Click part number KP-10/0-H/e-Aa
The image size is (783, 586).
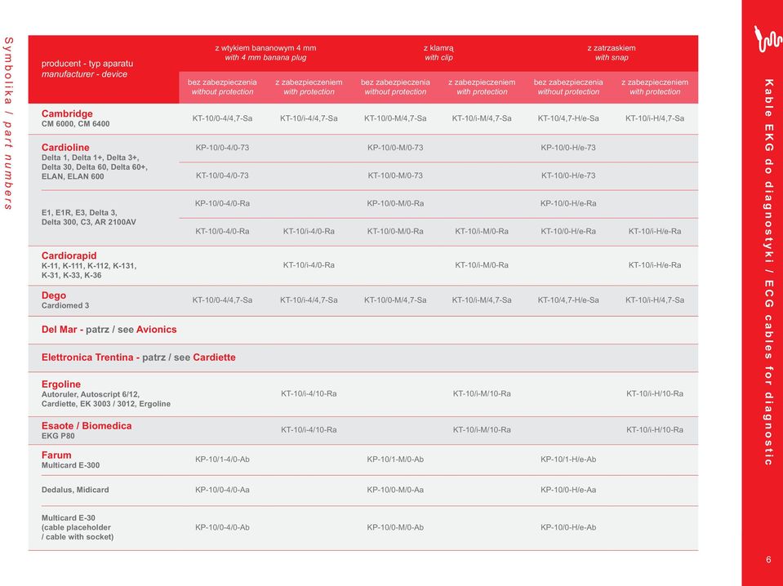(x=568, y=491)
